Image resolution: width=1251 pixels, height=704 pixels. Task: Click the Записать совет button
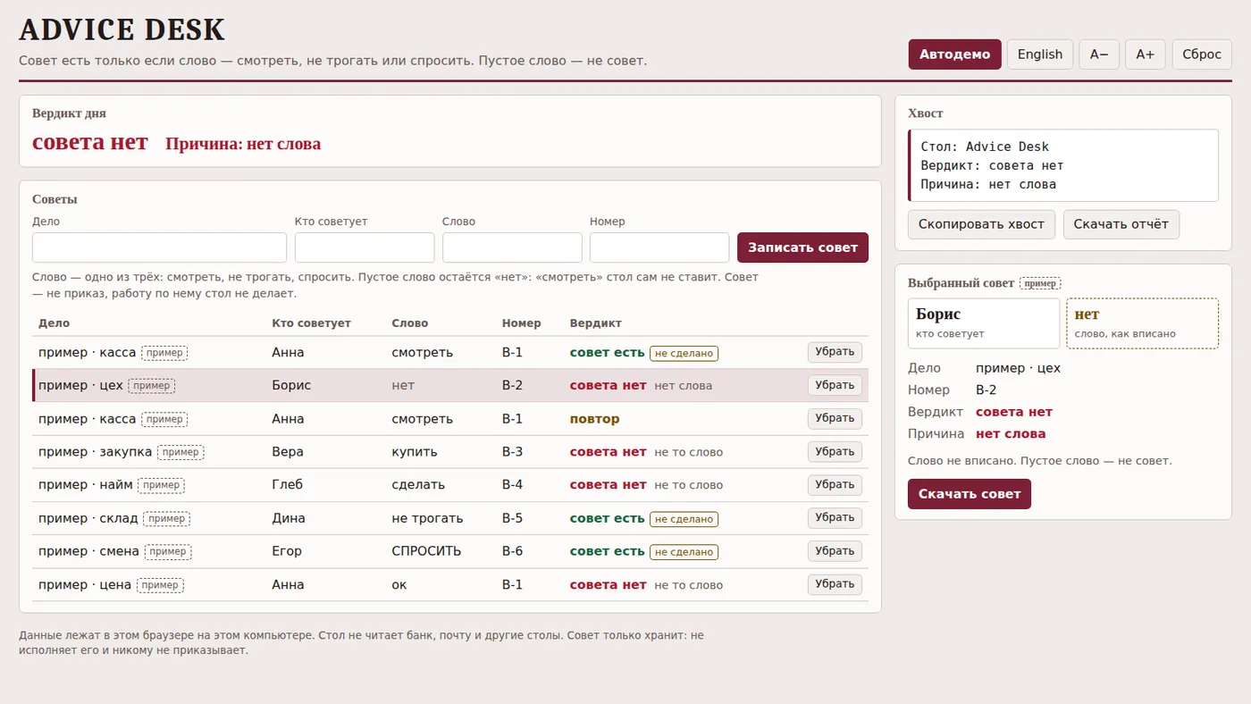pos(802,247)
